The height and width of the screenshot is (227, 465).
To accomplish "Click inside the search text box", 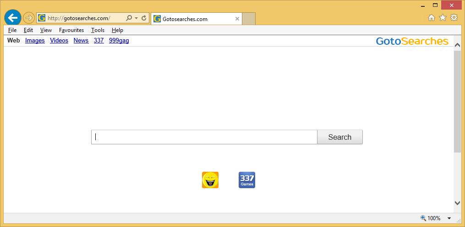I will [x=204, y=137].
